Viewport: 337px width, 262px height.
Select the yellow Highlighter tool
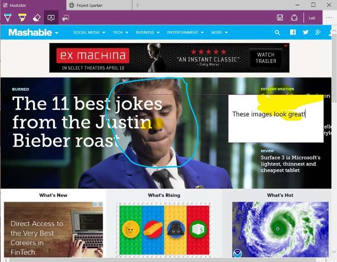point(22,17)
